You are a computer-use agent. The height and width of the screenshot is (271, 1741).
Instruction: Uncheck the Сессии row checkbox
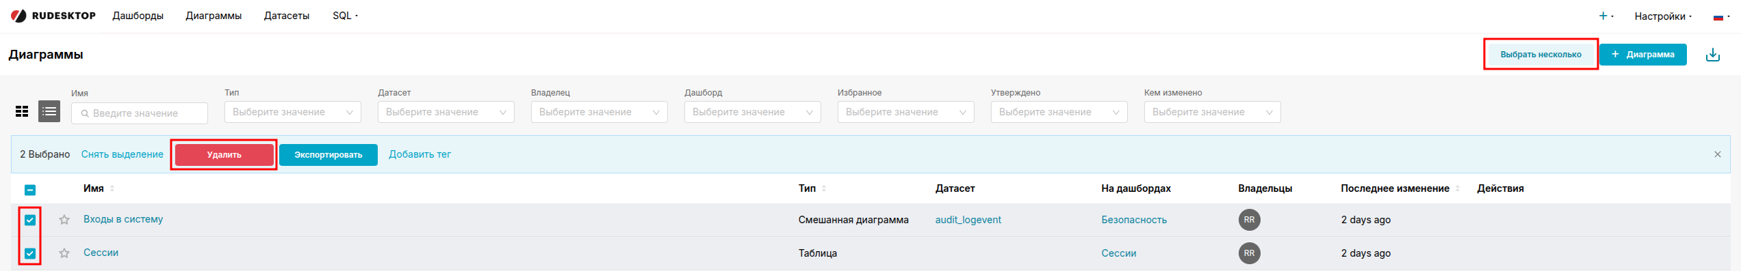point(30,253)
